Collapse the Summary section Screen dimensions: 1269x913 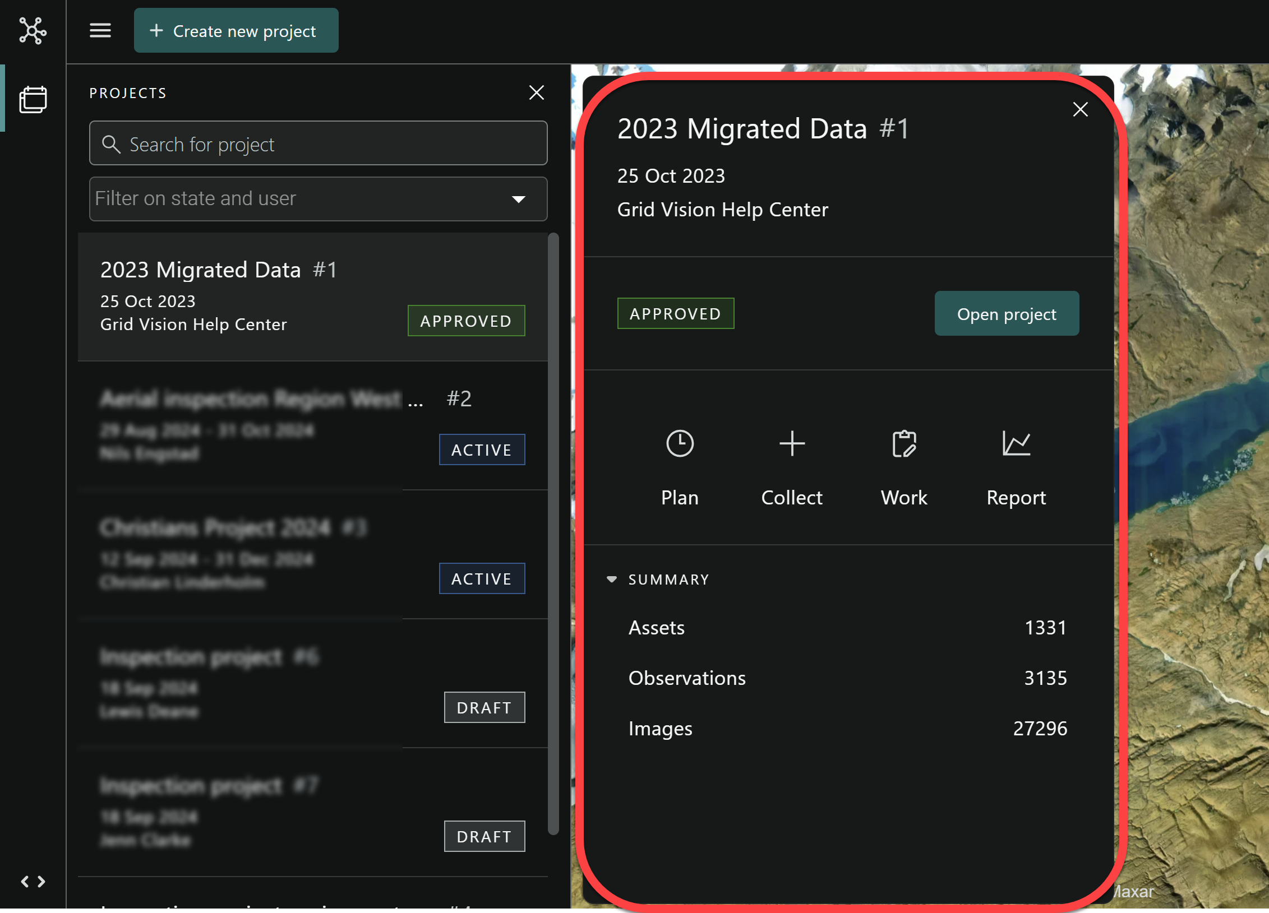coord(611,579)
